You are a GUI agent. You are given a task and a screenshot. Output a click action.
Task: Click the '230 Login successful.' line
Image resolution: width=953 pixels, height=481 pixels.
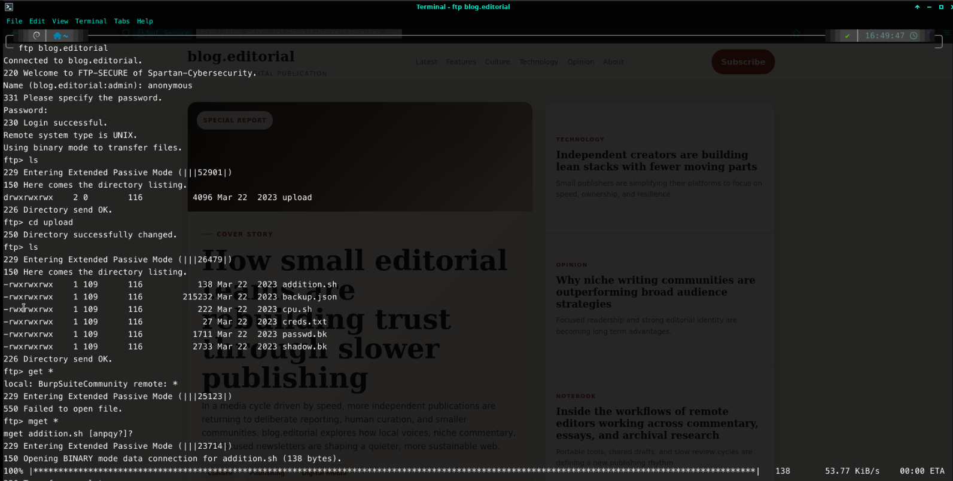pyautogui.click(x=55, y=122)
